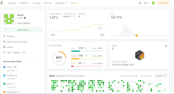Click 100 Days Badge 2022 label
This screenshot has height=94, width=174.
click(x=123, y=65)
